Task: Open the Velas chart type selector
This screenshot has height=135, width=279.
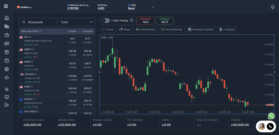Action: pos(125,29)
